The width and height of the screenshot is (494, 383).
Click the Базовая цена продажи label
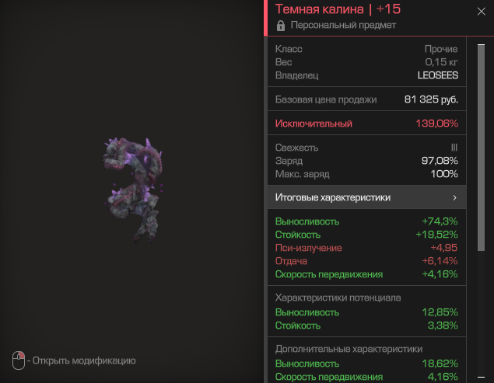tap(326, 99)
